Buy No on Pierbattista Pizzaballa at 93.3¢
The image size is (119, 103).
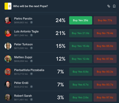tap(105, 72)
